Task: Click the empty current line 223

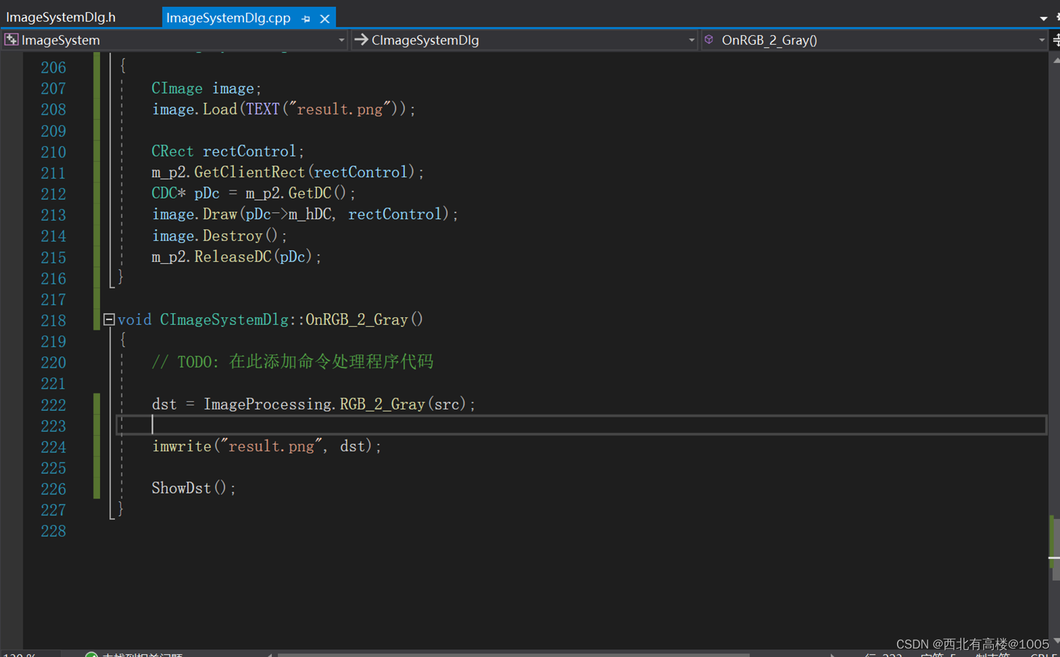Action: pos(581,425)
